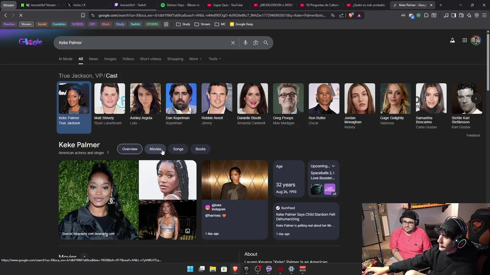Screen dimensions: 490x275
Task: Open the Windows Start menu
Action: tap(190, 269)
